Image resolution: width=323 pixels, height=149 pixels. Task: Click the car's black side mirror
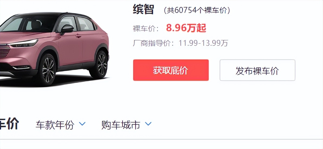click(x=67, y=29)
